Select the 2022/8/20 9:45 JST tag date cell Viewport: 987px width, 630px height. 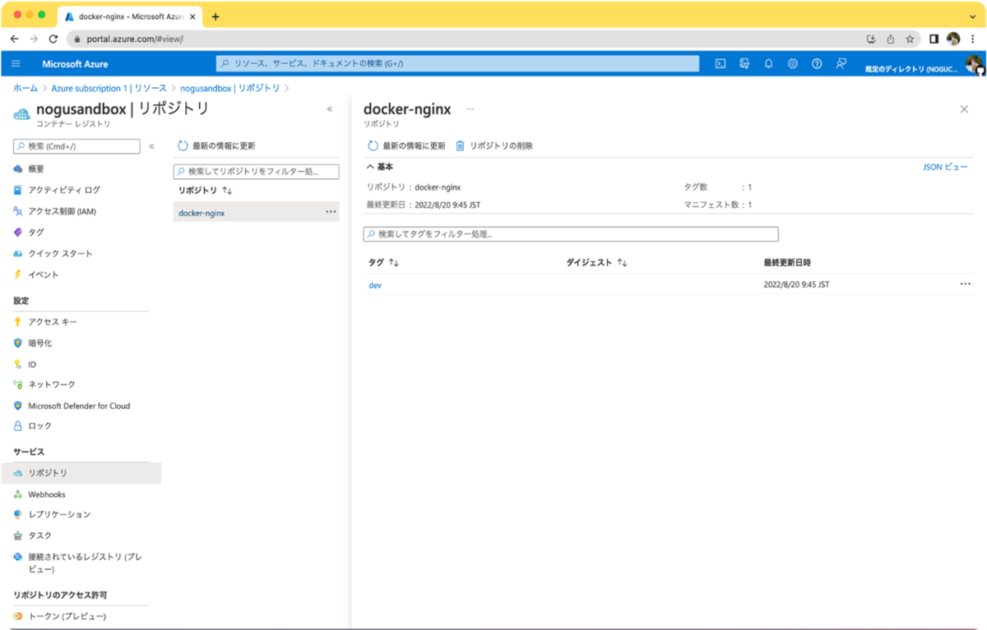point(796,285)
